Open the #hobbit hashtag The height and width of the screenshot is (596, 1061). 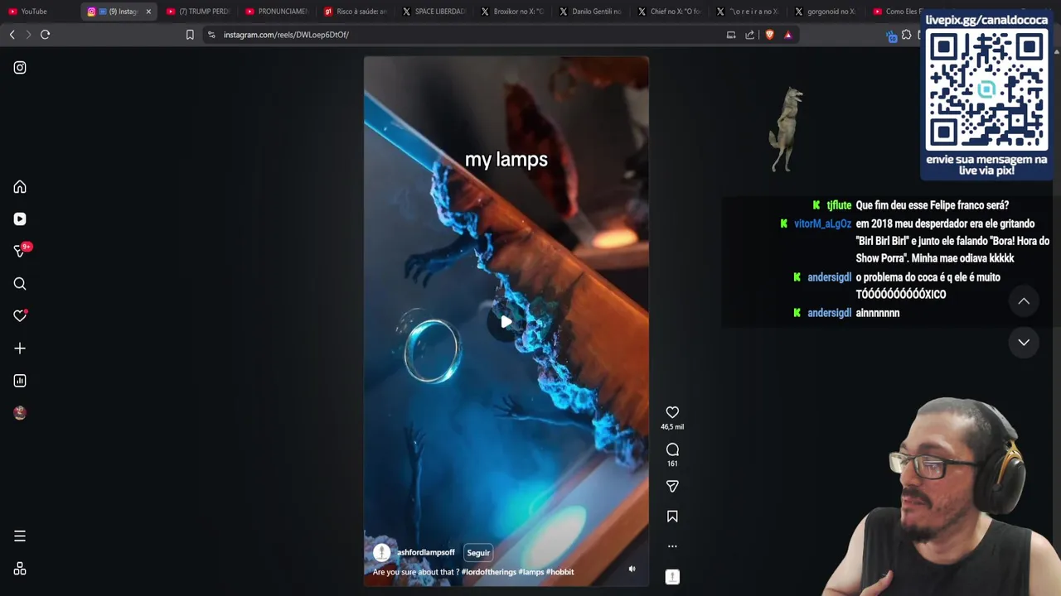[560, 572]
